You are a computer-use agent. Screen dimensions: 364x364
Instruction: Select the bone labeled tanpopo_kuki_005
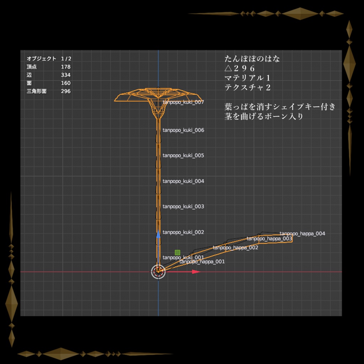coord(183,155)
